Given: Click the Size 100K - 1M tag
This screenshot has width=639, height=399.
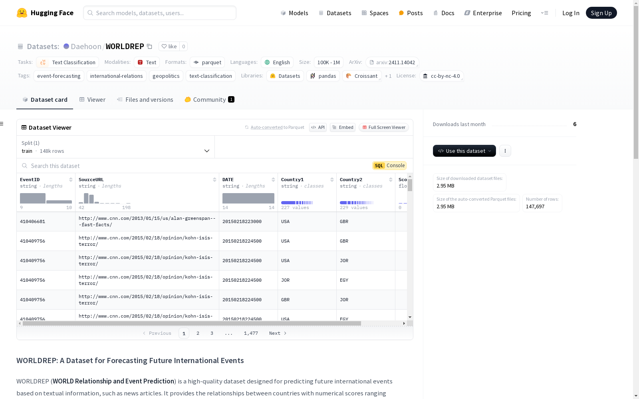Looking at the screenshot, I should pyautogui.click(x=329, y=62).
